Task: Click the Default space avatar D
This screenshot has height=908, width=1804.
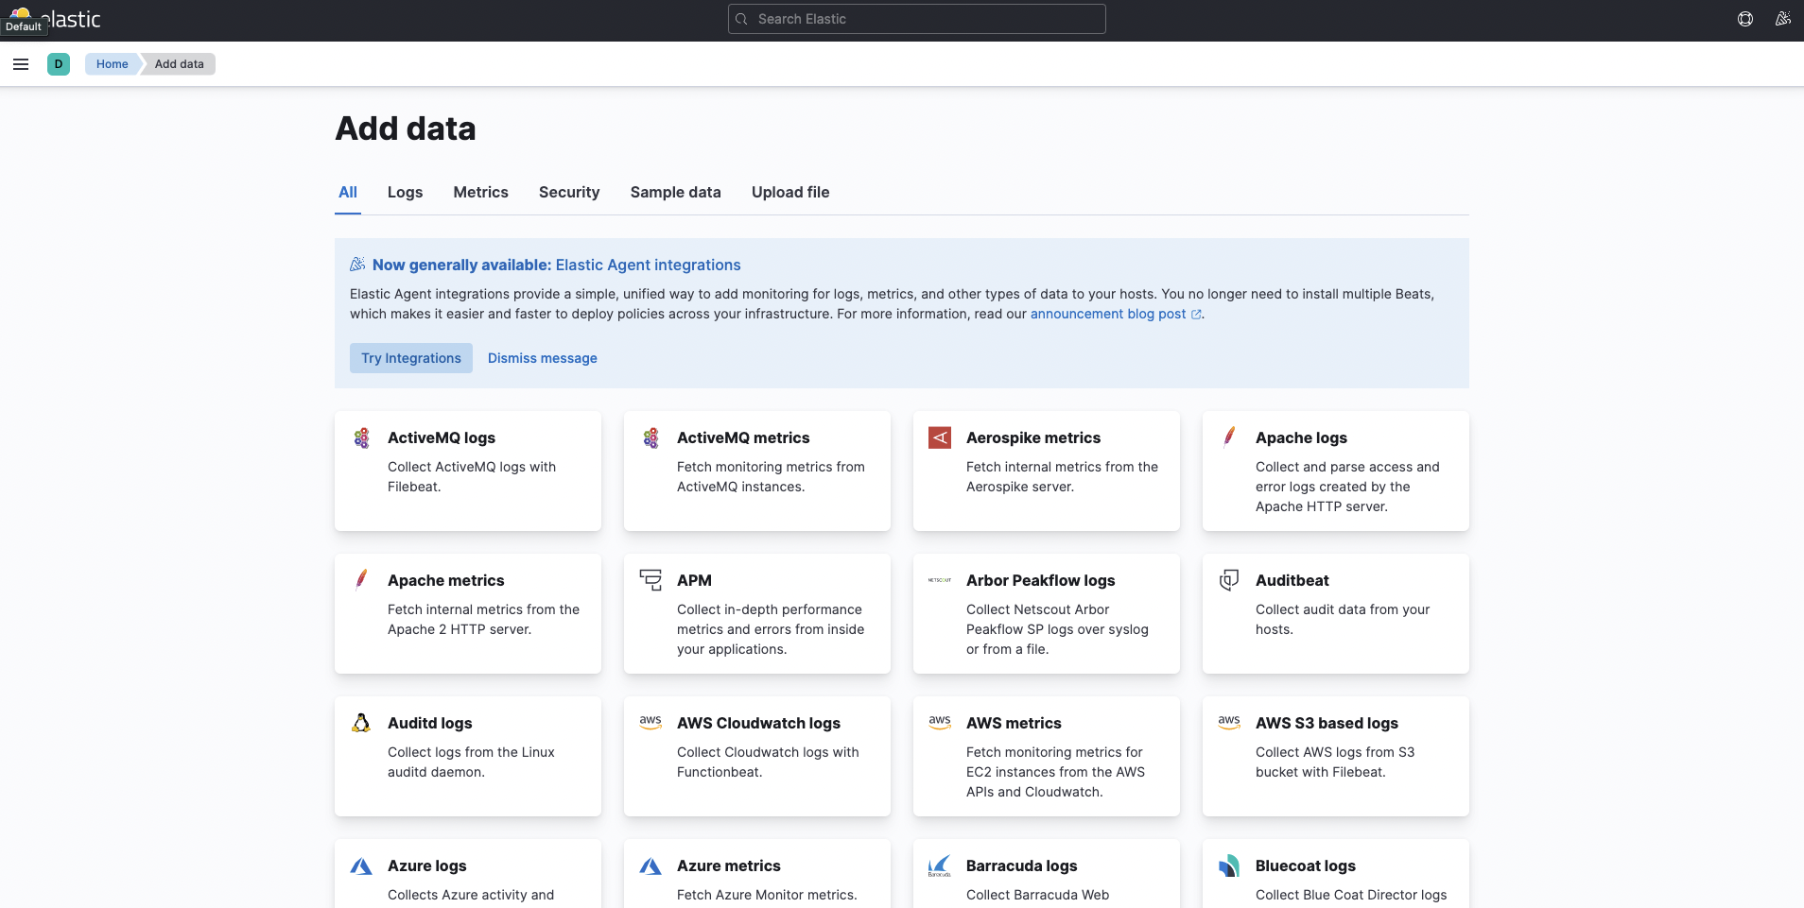Action: (x=59, y=64)
